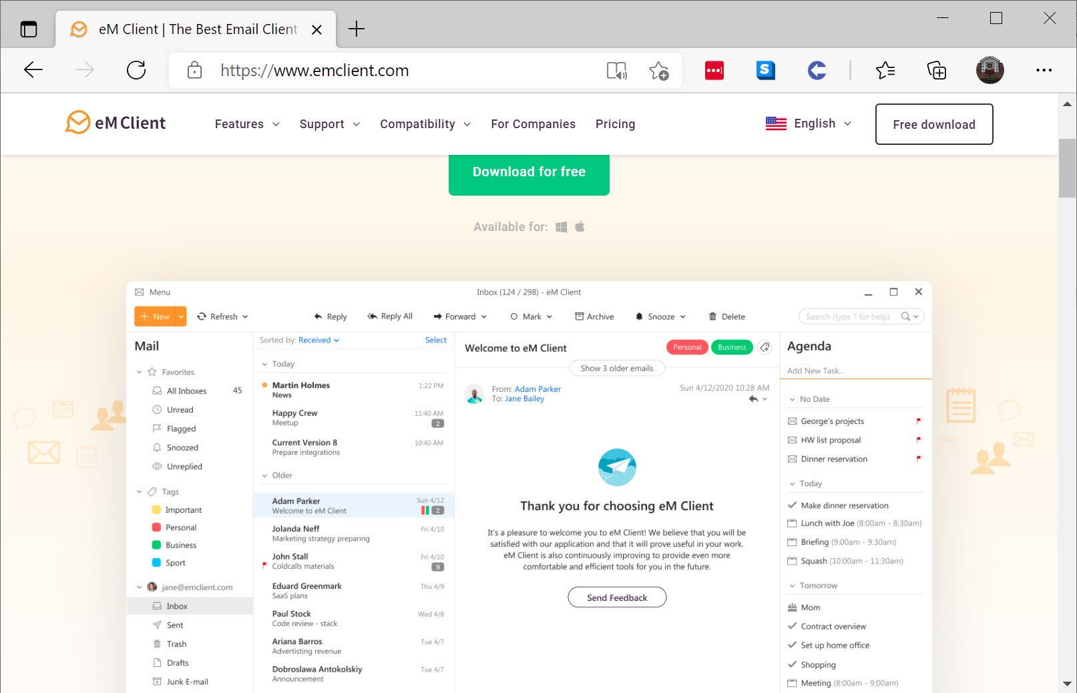View site information via the lock icon
The width and height of the screenshot is (1077, 693).
194,70
